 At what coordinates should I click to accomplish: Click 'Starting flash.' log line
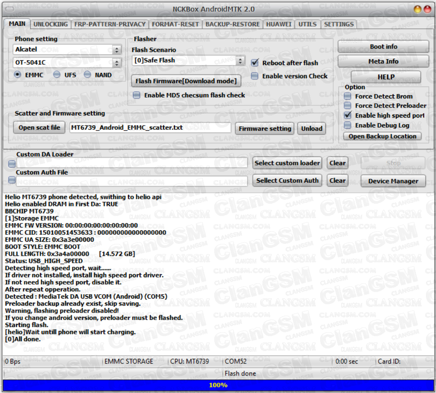coord(26,325)
